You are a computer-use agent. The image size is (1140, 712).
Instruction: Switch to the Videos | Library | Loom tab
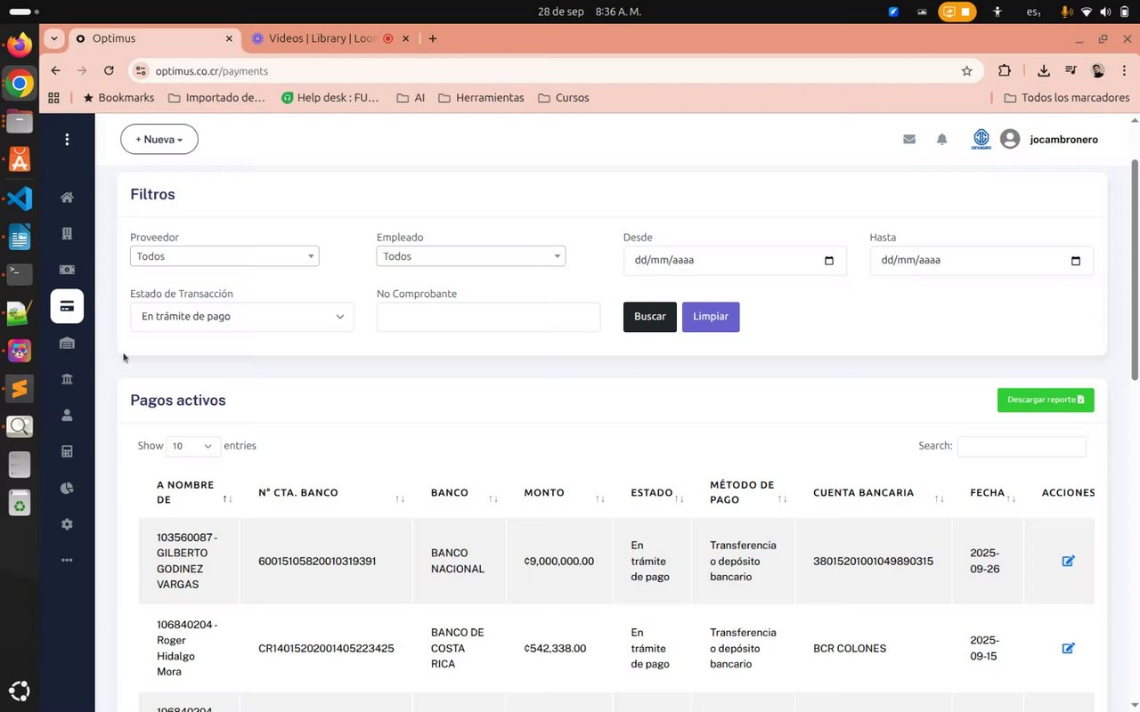coord(330,38)
